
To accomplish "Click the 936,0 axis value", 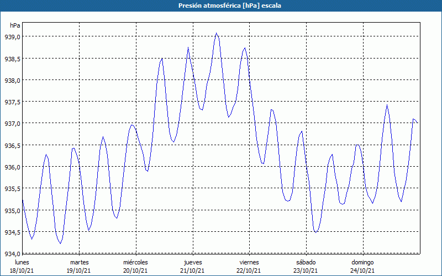I will pos(12,167).
